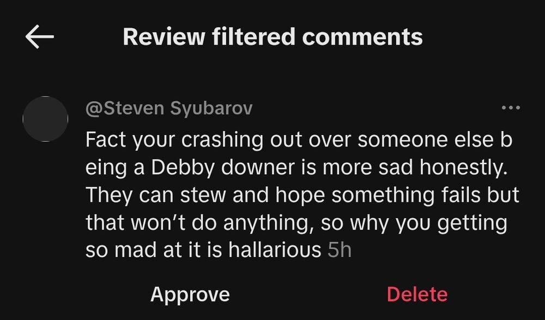The height and width of the screenshot is (320, 545).
Task: Click the line starting that won't do
Action: point(296,223)
